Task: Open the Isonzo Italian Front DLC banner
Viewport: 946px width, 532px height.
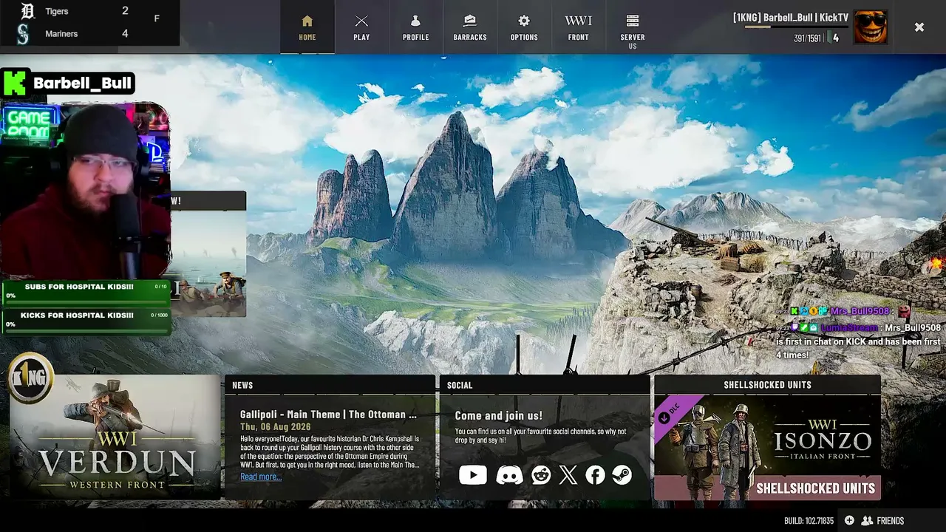Action: tap(767, 447)
